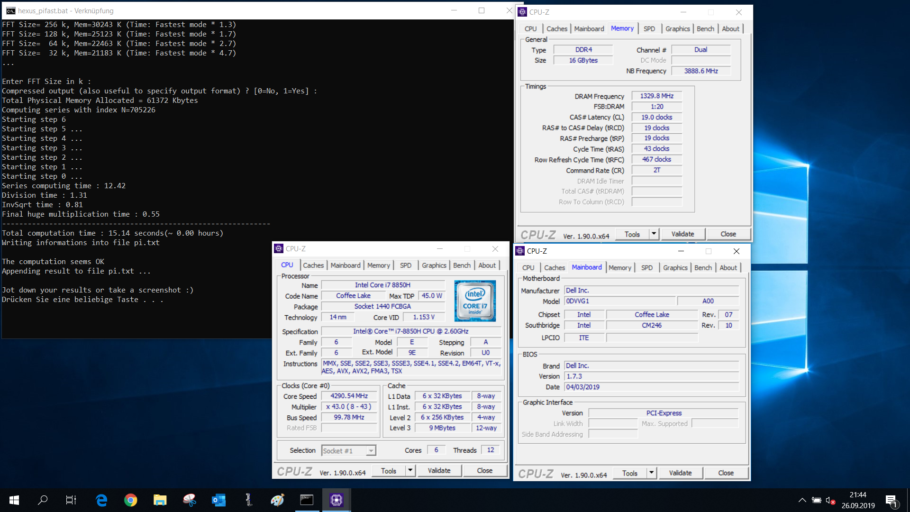Screen dimensions: 910x512
Task: Open Memory tab in the Mainboard window
Action: tap(620, 268)
